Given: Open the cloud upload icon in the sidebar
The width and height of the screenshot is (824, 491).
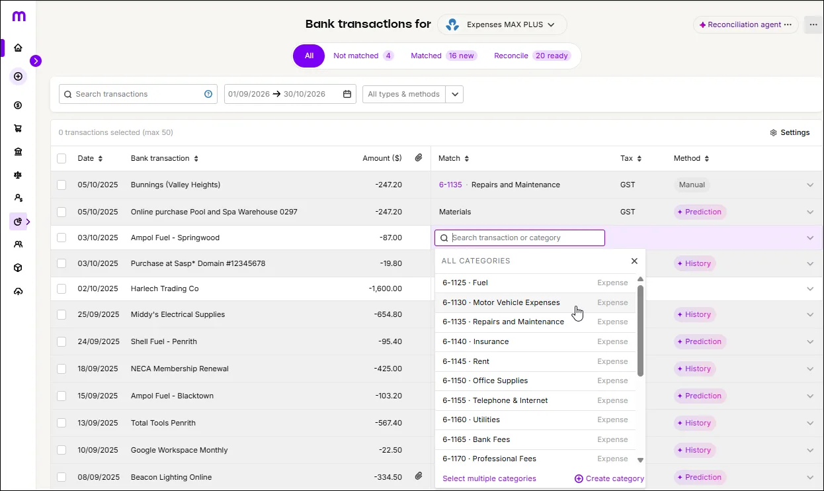Looking at the screenshot, I should (19, 290).
